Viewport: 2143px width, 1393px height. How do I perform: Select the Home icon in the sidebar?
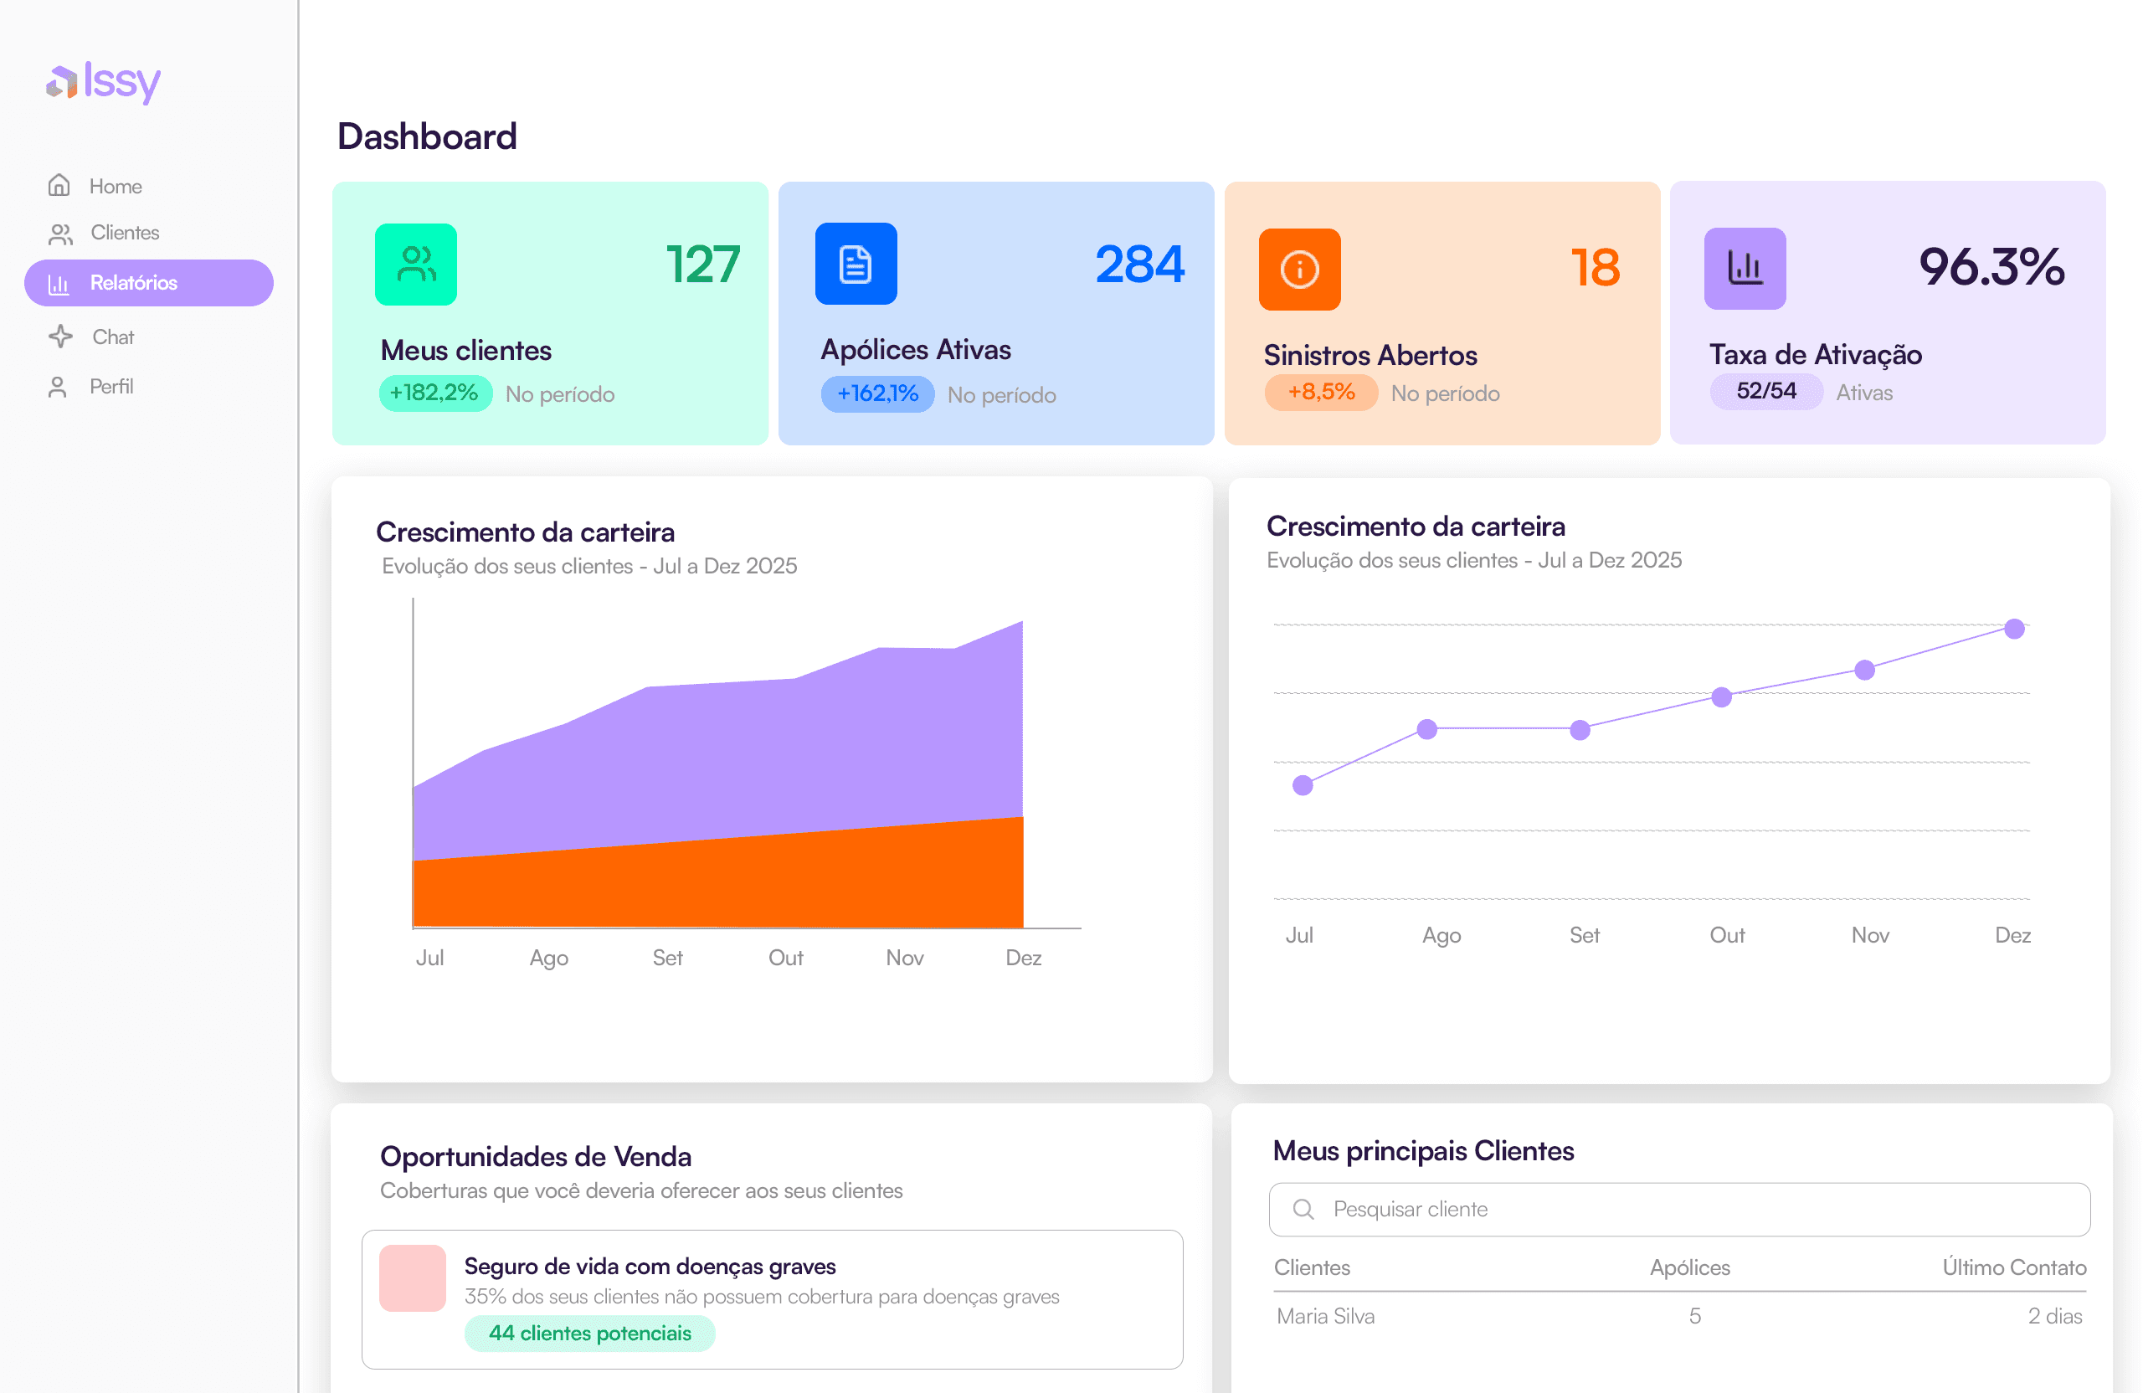[x=59, y=186]
